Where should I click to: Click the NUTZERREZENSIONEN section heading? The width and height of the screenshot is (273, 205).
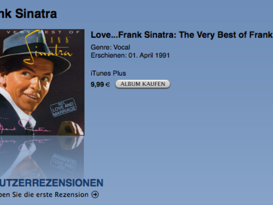51,183
